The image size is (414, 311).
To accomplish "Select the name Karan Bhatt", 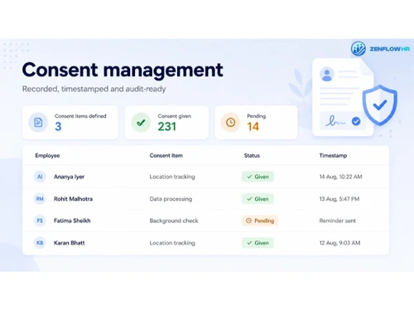I will coord(70,243).
